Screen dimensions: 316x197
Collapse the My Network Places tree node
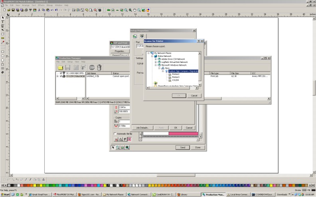[148, 53]
